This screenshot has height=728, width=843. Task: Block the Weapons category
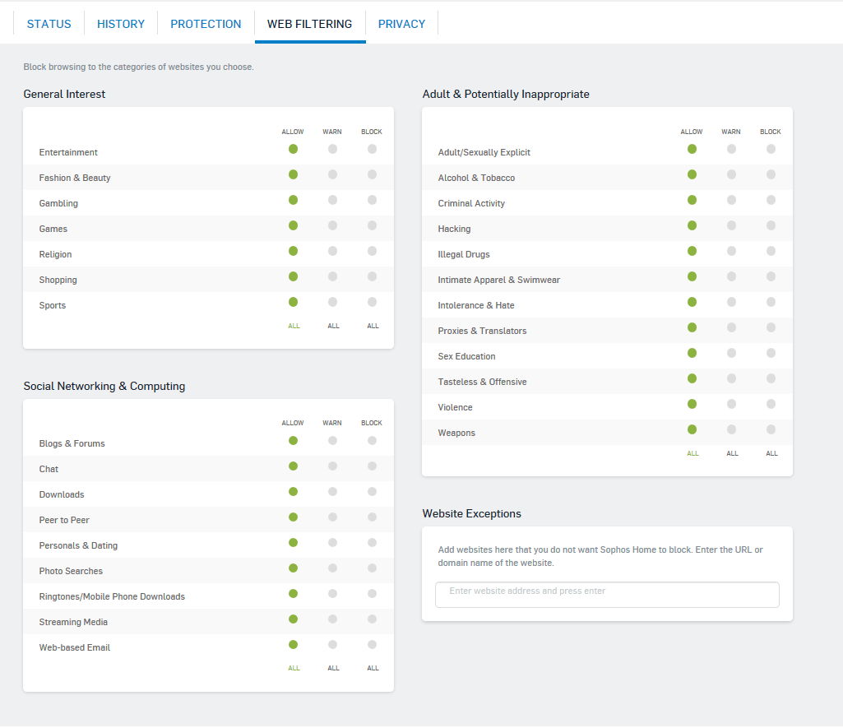771,429
